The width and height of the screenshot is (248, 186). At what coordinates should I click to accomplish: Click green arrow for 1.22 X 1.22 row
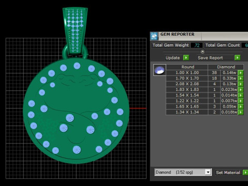coord(241,101)
